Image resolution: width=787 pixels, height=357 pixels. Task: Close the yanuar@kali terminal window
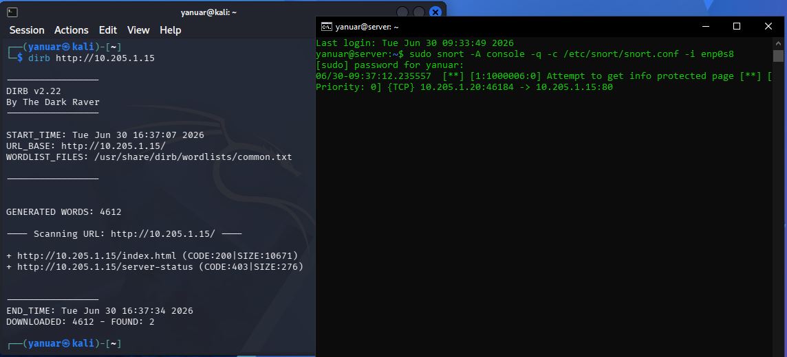(x=435, y=12)
